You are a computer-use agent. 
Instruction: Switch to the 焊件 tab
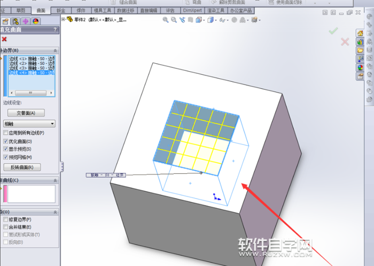pyautogui.click(x=81, y=11)
